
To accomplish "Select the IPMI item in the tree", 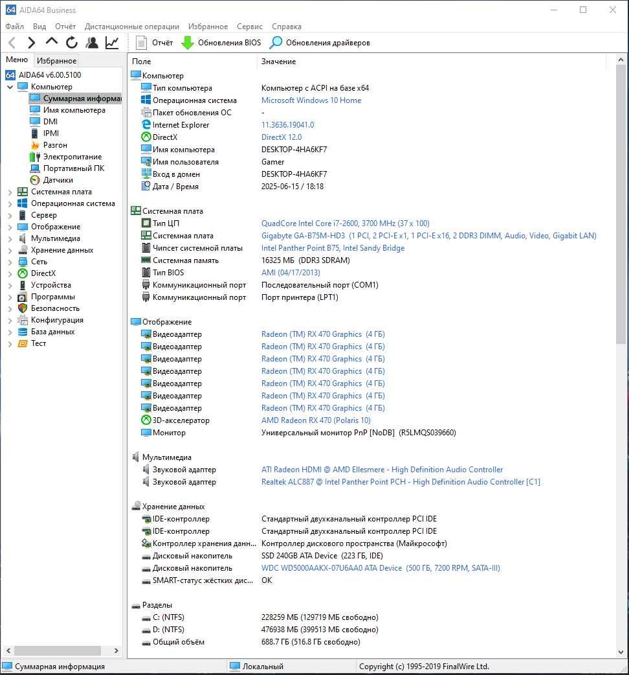I will (x=50, y=133).
